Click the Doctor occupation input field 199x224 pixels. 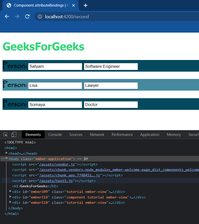(x=111, y=105)
